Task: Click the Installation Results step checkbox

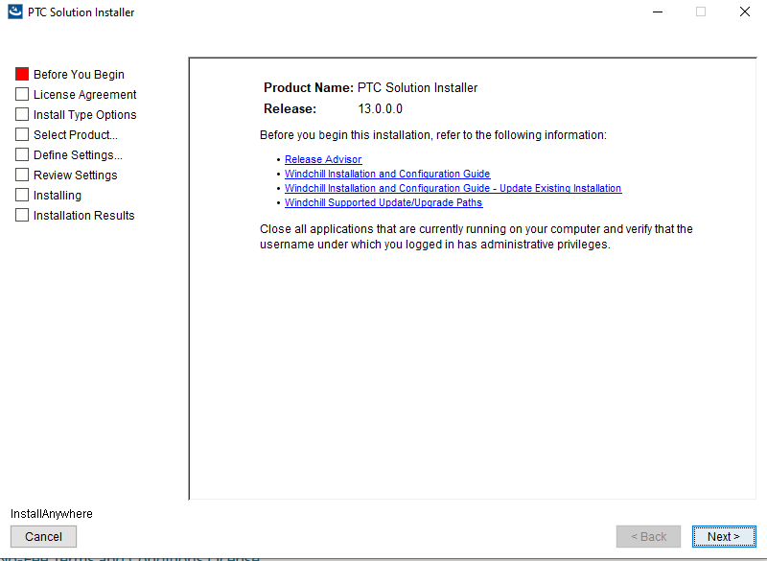Action: point(21,215)
